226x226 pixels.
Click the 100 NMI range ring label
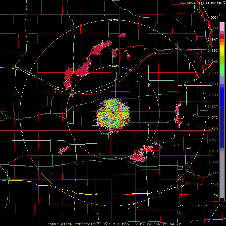point(113,20)
